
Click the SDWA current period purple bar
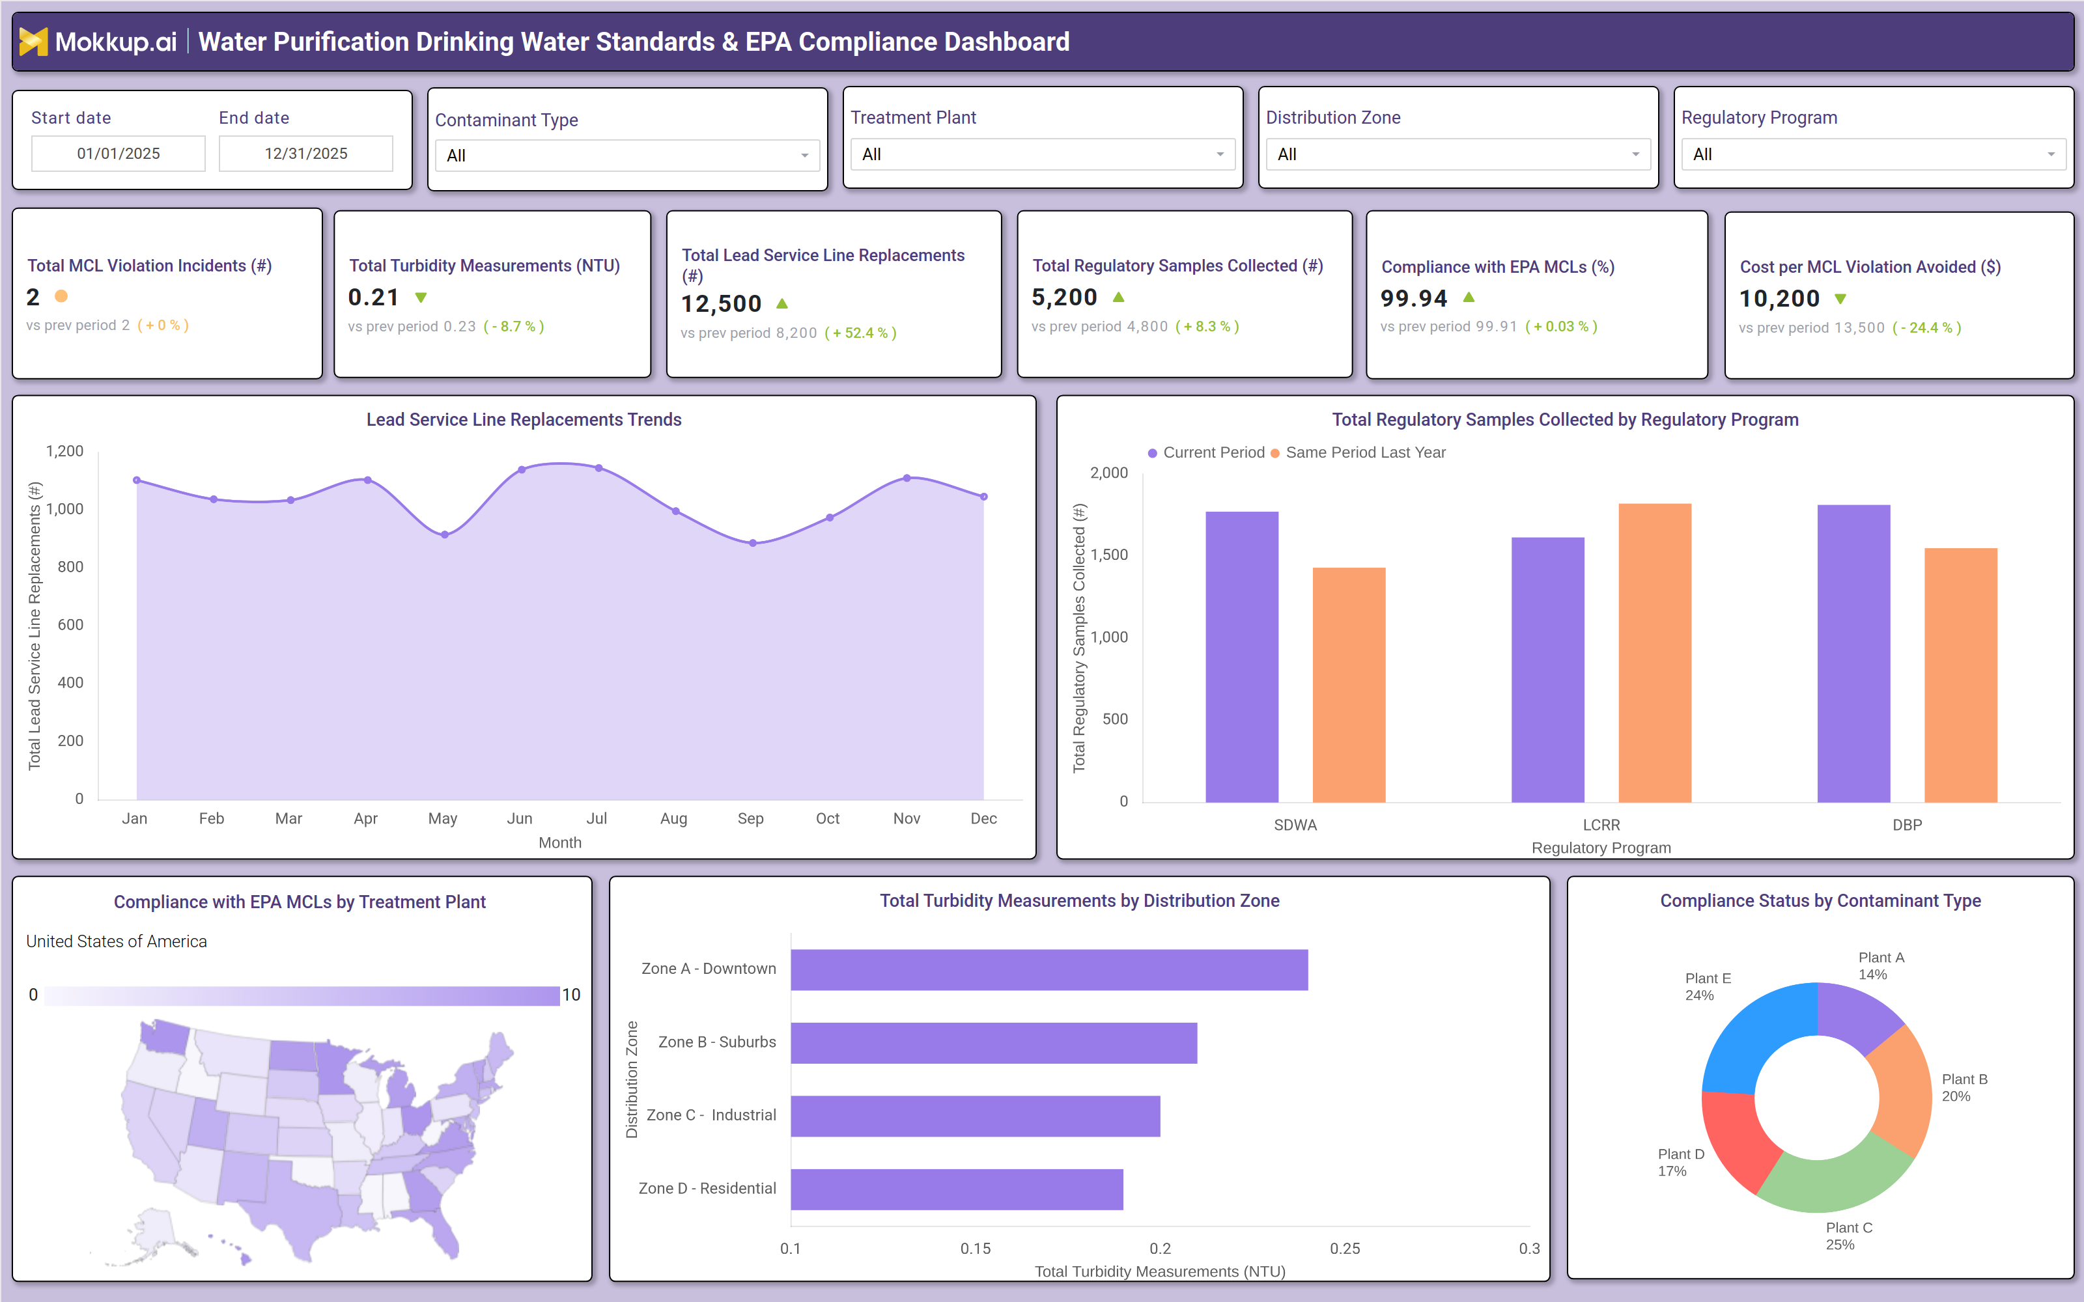pyautogui.click(x=1242, y=657)
